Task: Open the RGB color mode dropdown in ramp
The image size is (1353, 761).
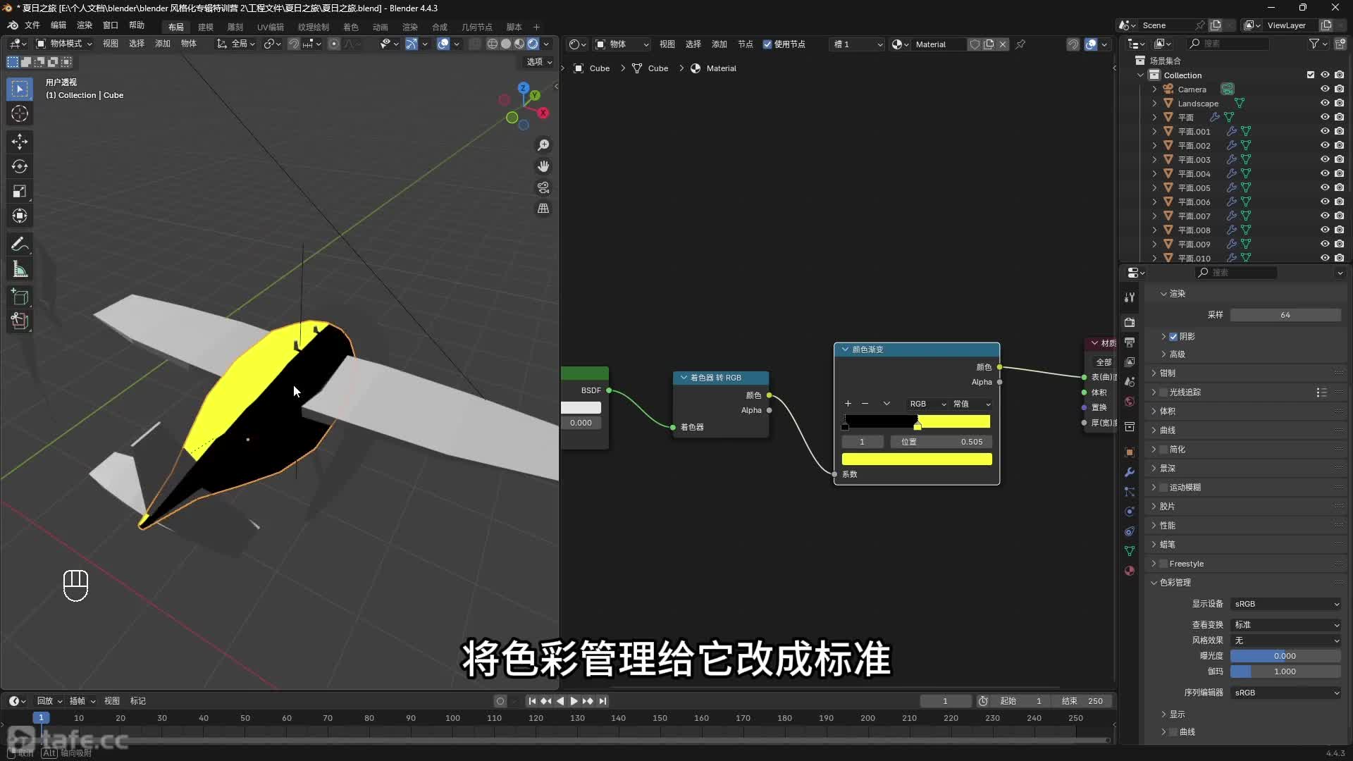Action: point(927,404)
